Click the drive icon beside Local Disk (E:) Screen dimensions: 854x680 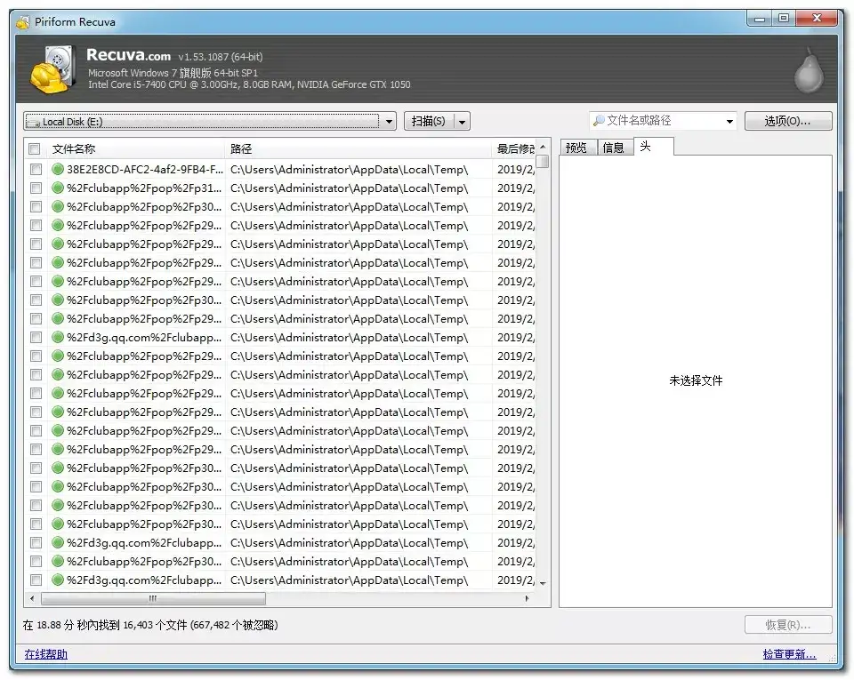34,123
